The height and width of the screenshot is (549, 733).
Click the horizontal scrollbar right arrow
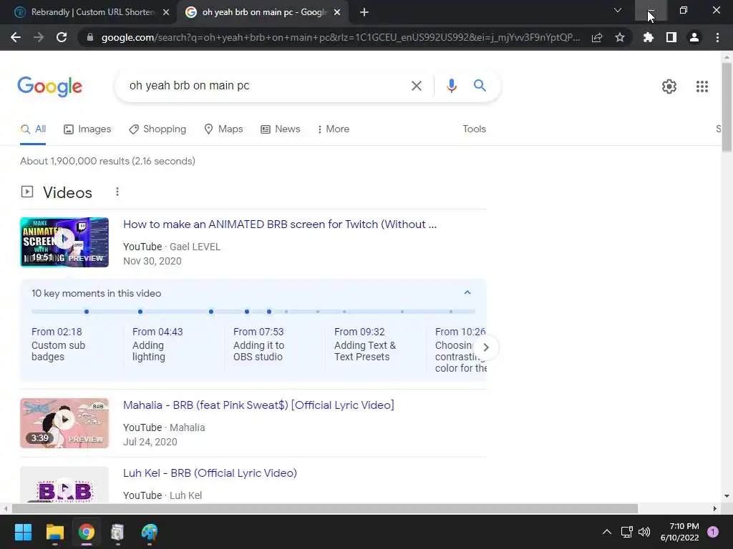click(714, 508)
